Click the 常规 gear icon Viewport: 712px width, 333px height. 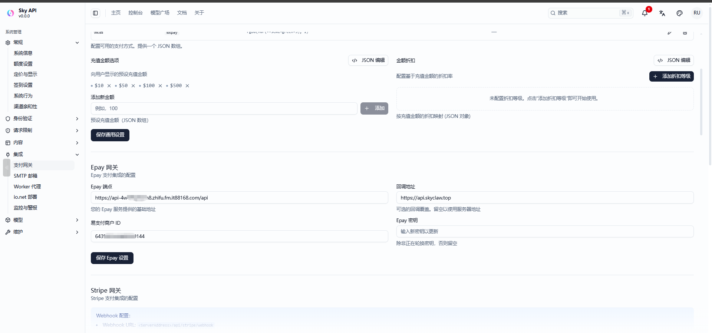(x=8, y=43)
